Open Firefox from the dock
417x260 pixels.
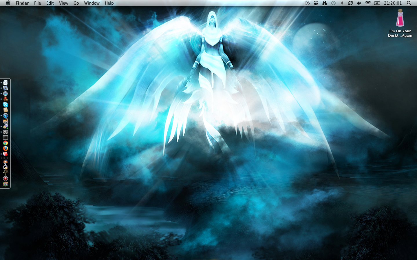(x=6, y=148)
